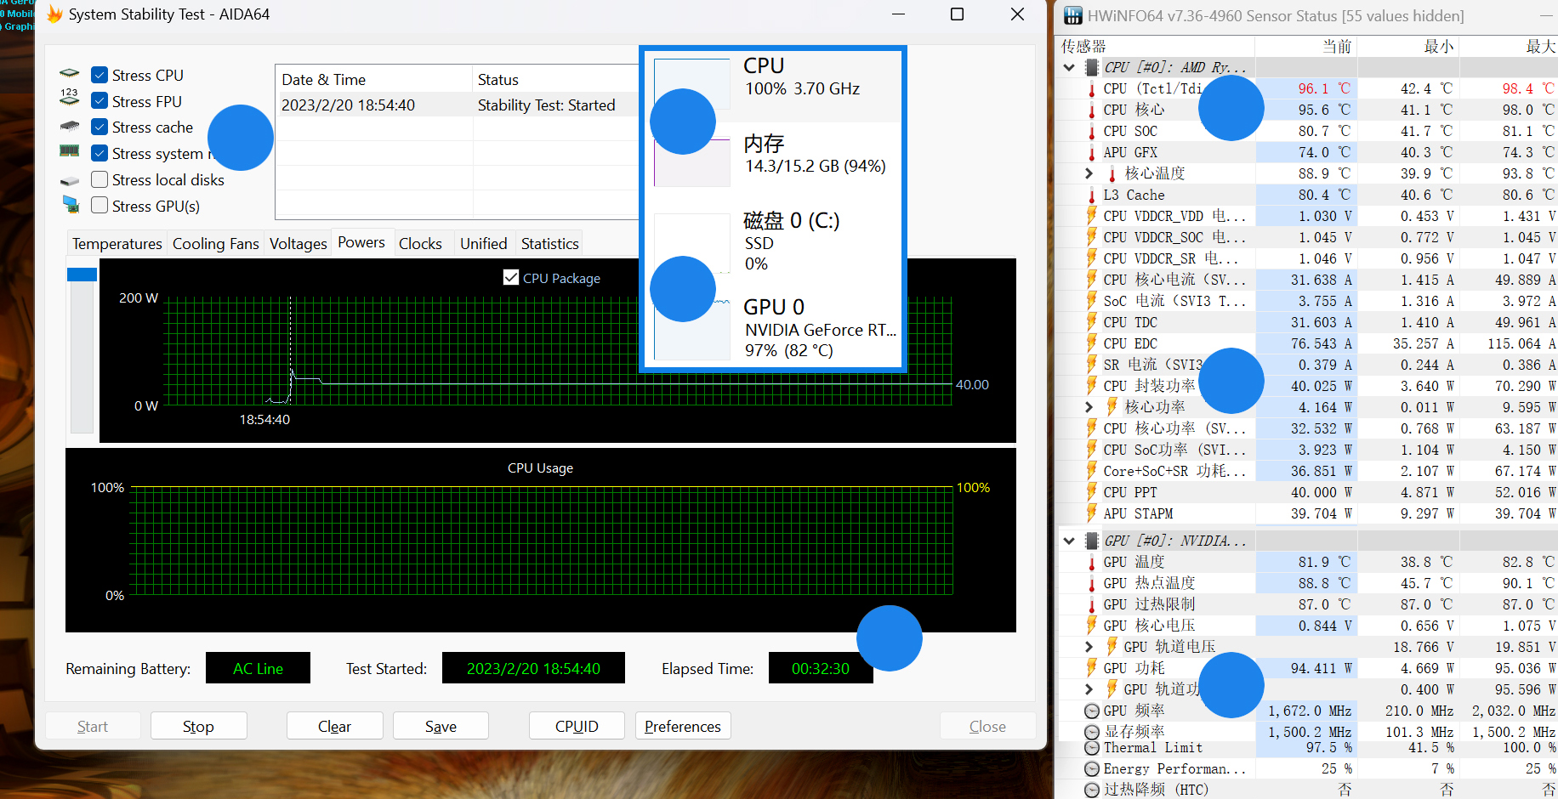Click the Elapsed Time field showing 00:32:30
1558x799 pixels.
click(x=821, y=668)
